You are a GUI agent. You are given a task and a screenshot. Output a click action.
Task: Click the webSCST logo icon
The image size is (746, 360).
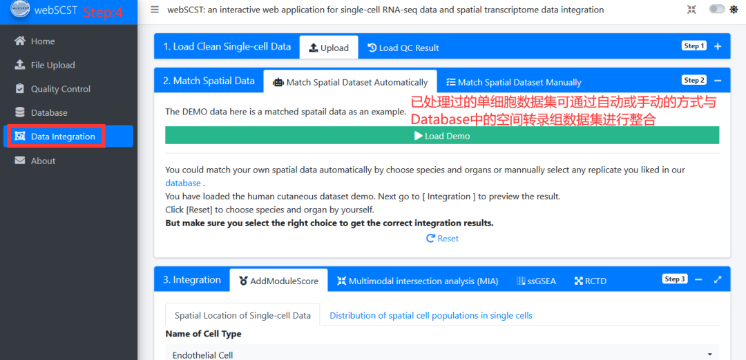20,10
